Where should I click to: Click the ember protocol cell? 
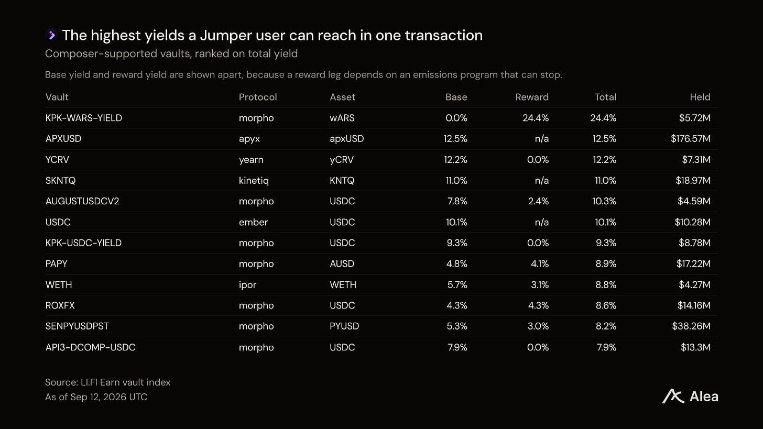click(x=253, y=222)
